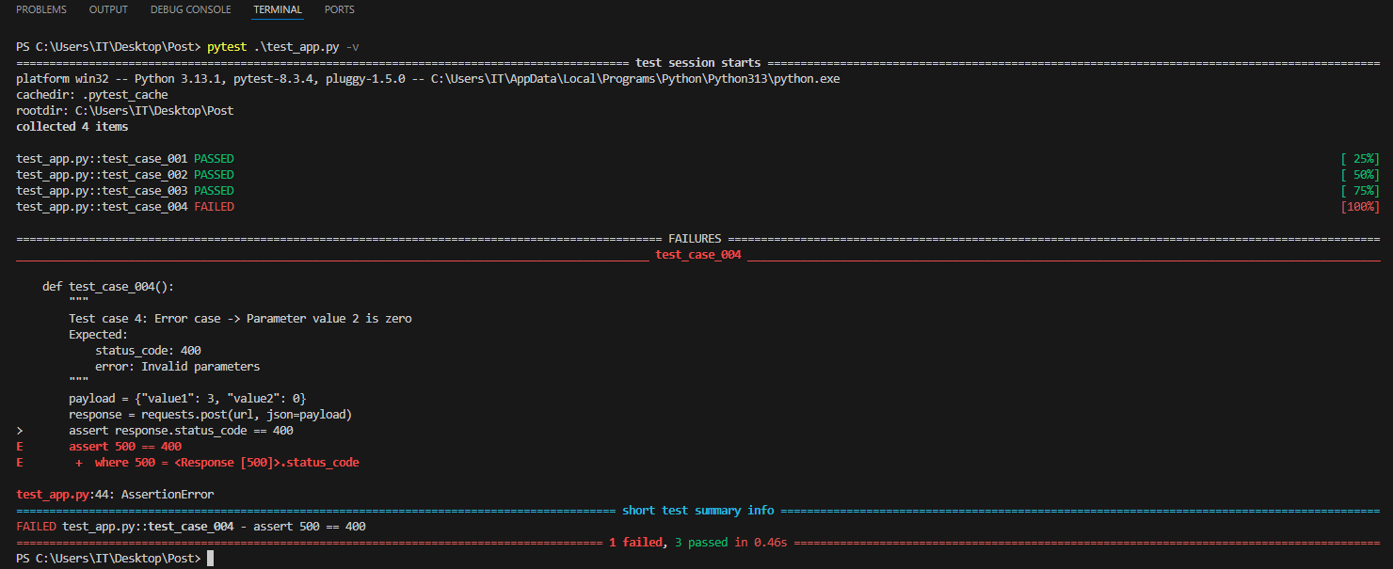Image resolution: width=1393 pixels, height=569 pixels.
Task: Open the DEBUG CONSOLE tab
Action: coord(190,9)
